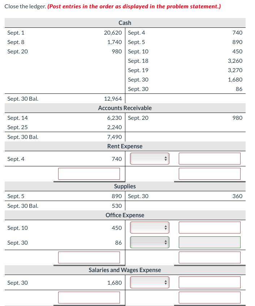Click the red-bordered total field under Salaries Expense 1,680

pyautogui.click(x=88, y=297)
